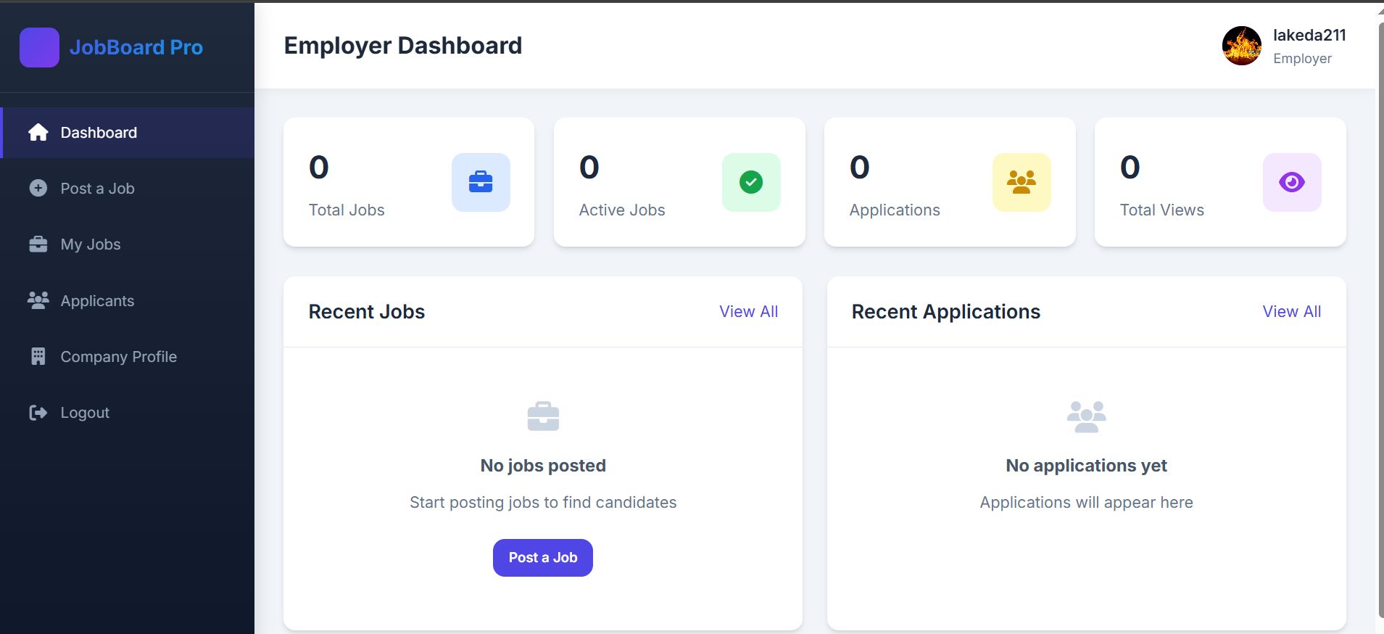Open View All for Recent Jobs
1384x634 pixels.
pos(748,312)
